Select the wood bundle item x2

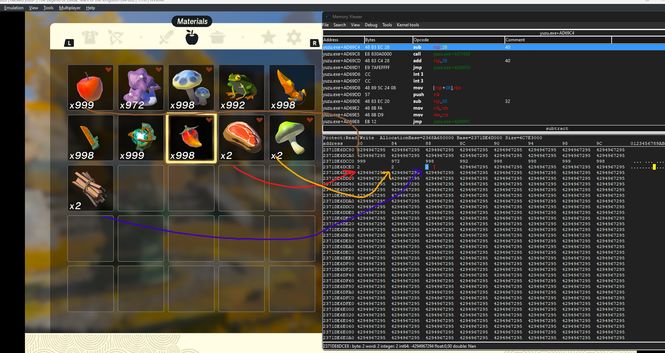(x=90, y=188)
